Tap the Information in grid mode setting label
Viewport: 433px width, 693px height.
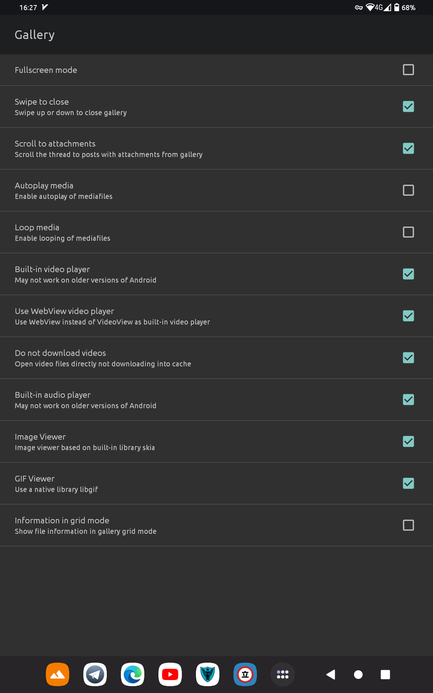point(62,520)
